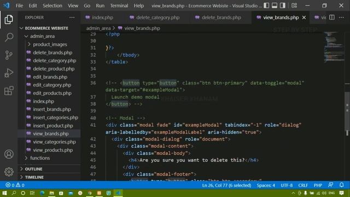The width and height of the screenshot is (350, 197).
Task: Open view_products.php in the explorer
Action: pyautogui.click(x=52, y=150)
